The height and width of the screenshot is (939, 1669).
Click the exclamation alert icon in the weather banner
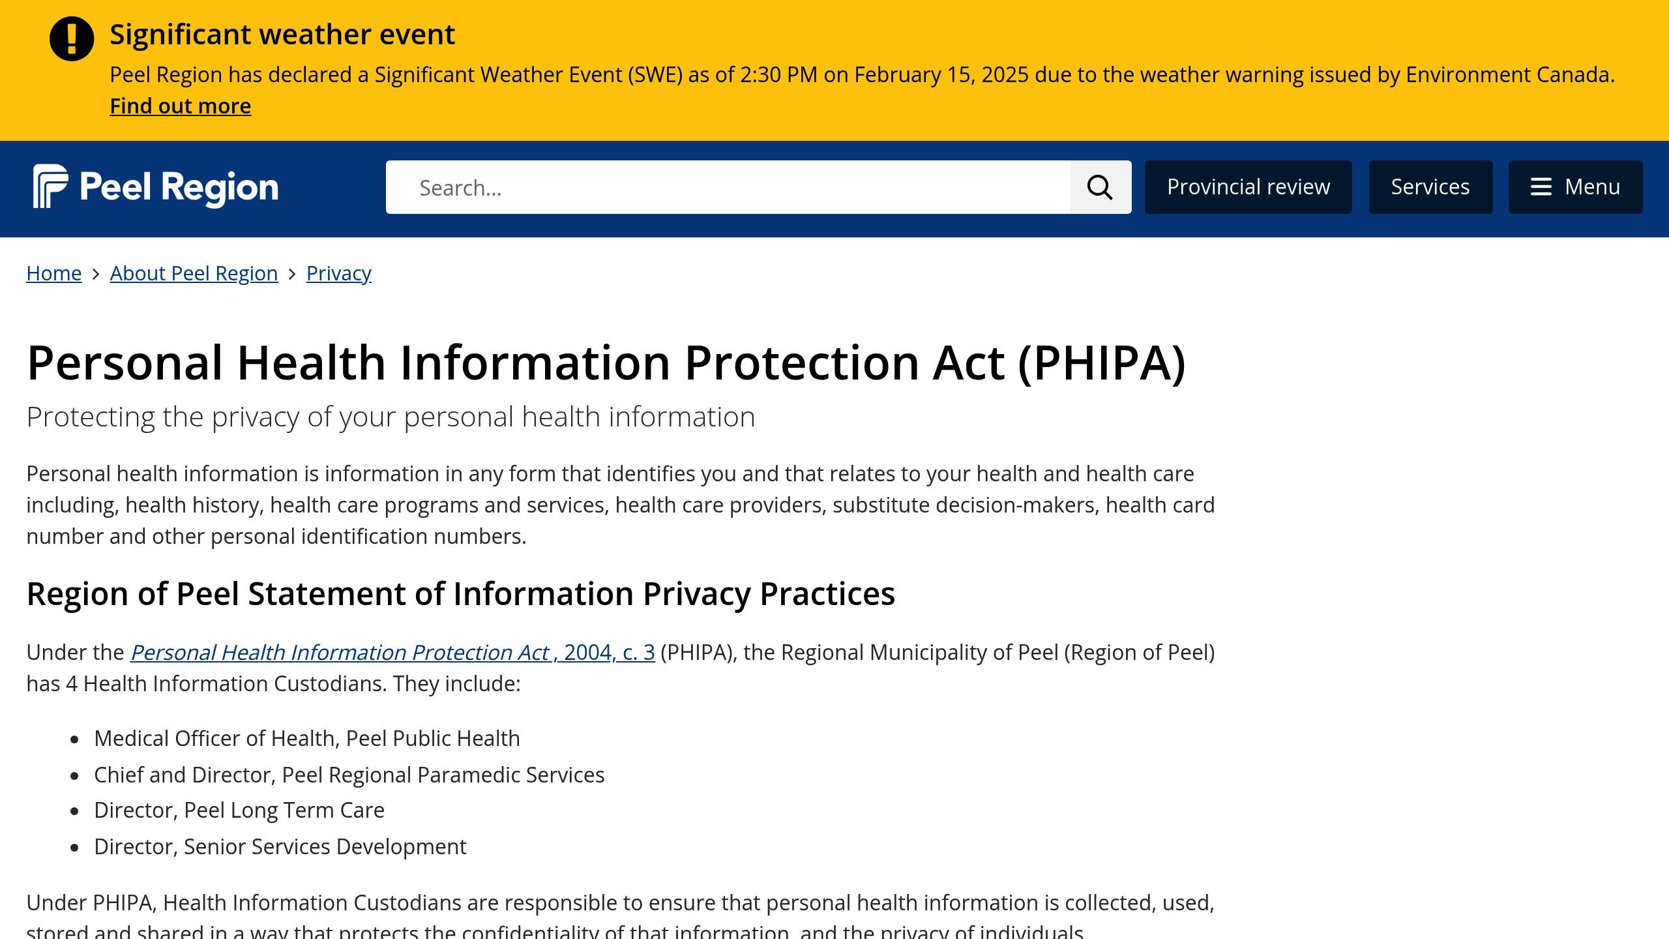72,39
